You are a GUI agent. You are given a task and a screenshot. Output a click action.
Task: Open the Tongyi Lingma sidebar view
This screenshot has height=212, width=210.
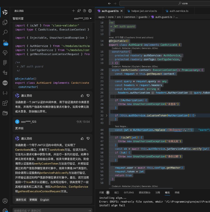coord(5,12)
